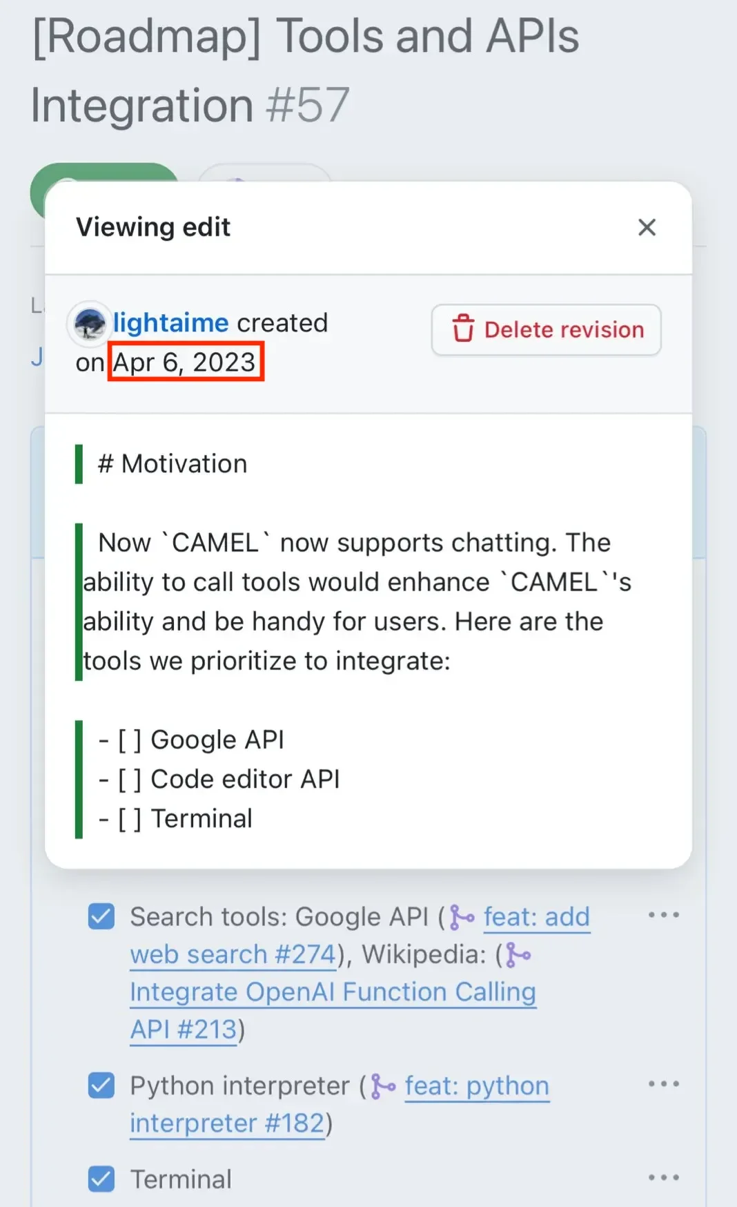The height and width of the screenshot is (1207, 737).
Task: Open the lightaime user profile link
Action: 170,323
